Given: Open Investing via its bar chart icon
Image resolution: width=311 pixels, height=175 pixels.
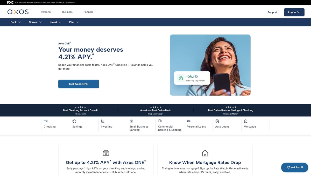Looking at the screenshot, I should [103, 121].
